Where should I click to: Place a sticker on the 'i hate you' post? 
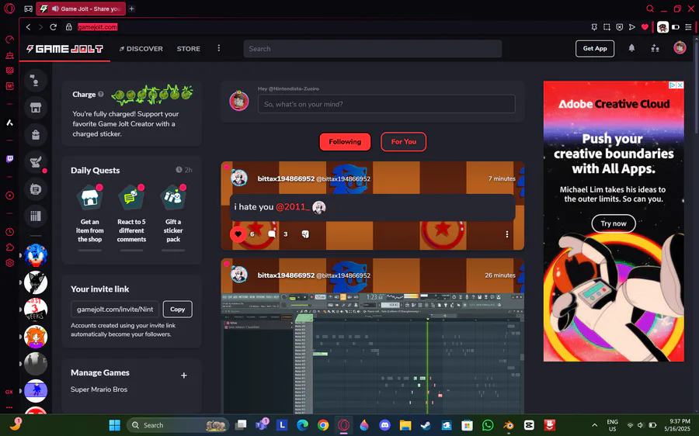click(x=305, y=234)
